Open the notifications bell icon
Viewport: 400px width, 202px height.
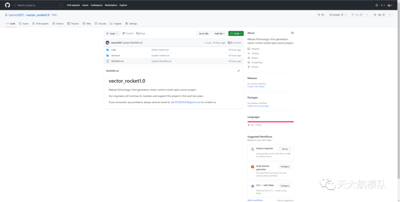[x=377, y=5]
